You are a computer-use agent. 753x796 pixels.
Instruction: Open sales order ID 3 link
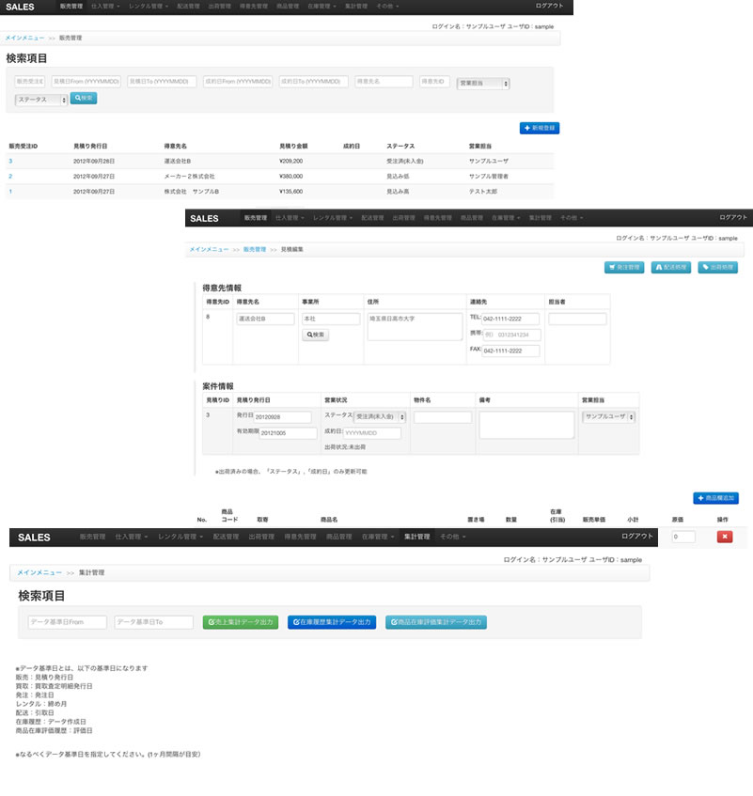coord(10,162)
